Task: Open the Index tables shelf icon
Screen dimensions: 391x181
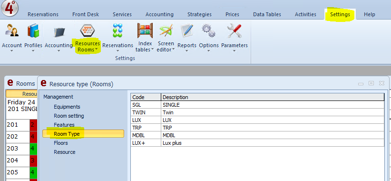Action: click(145, 30)
